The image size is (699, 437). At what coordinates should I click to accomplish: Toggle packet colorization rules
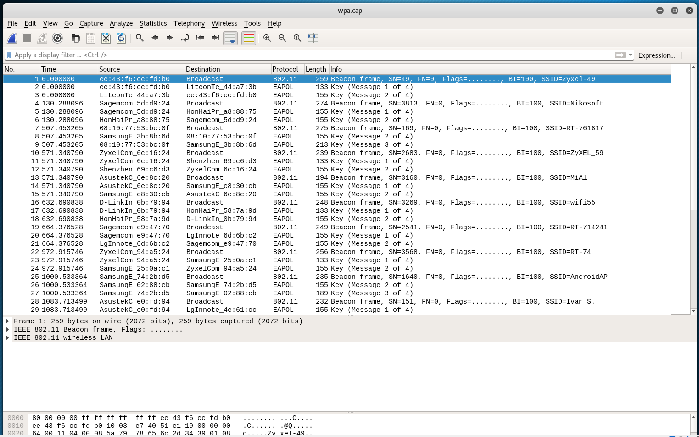point(248,38)
